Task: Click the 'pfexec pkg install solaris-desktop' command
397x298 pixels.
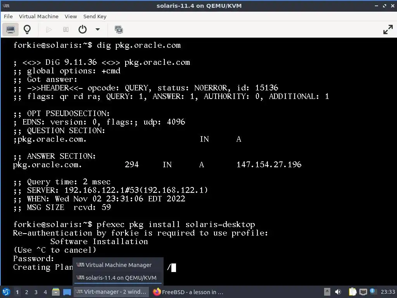Action: click(x=176, y=225)
